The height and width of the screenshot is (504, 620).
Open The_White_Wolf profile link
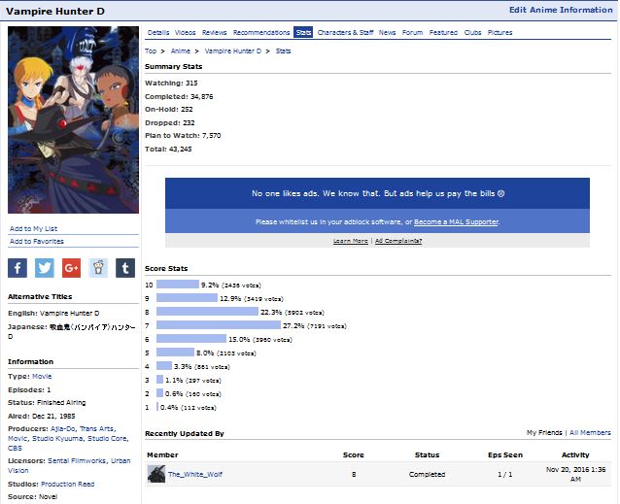(x=194, y=474)
